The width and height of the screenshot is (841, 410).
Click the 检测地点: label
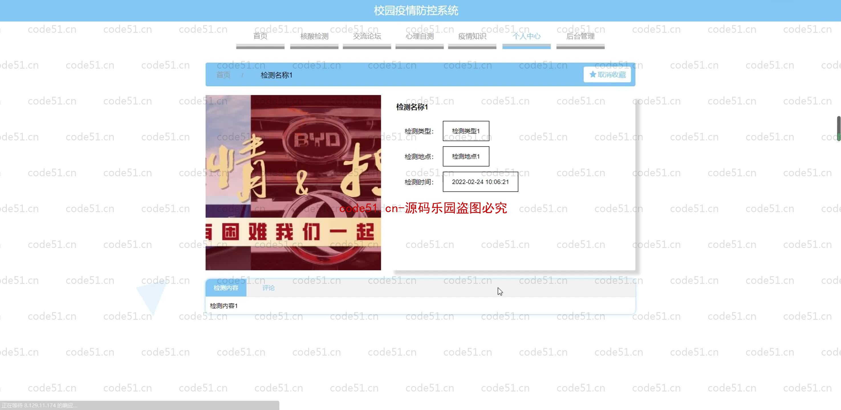(419, 157)
